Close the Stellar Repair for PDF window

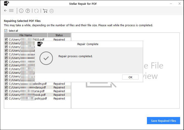point(179,4)
